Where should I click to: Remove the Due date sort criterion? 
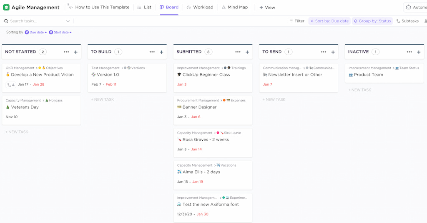[x=27, y=32]
